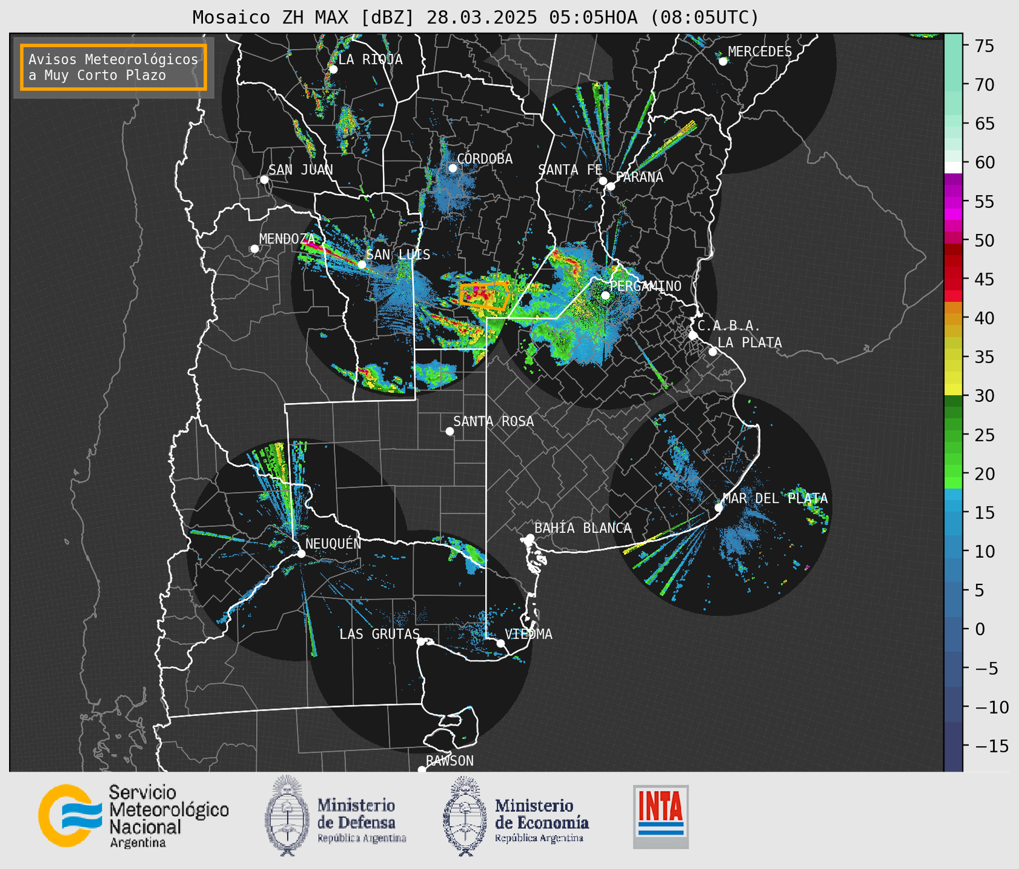Click the BAHÍA BLANCA label text
Image resolution: width=1019 pixels, height=869 pixels.
click(x=583, y=528)
